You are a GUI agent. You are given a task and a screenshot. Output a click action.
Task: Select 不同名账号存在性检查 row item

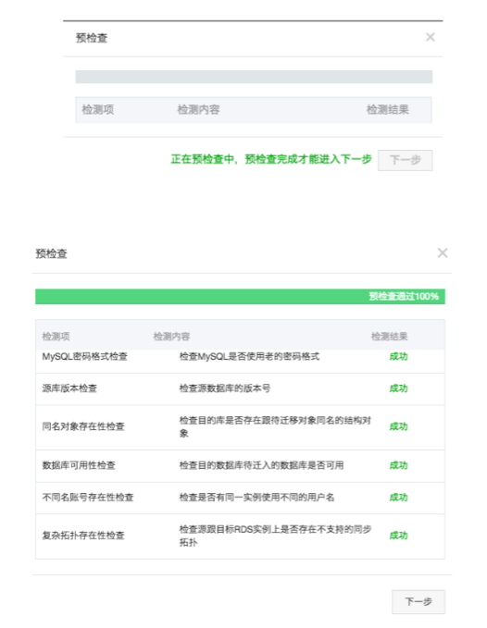click(x=88, y=498)
